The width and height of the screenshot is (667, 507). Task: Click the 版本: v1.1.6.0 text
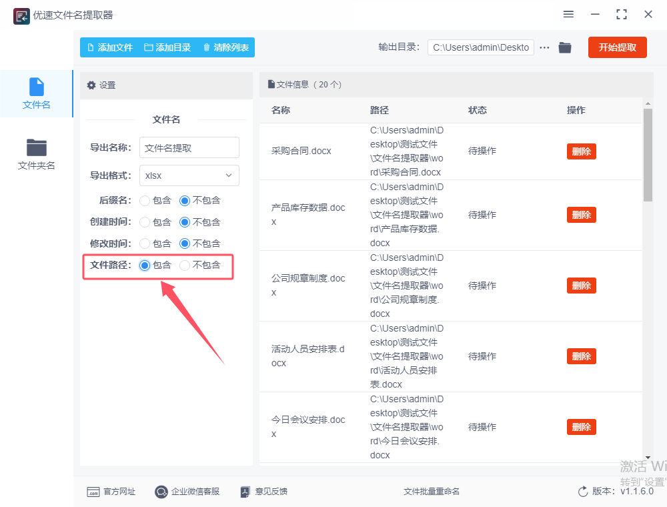(623, 491)
